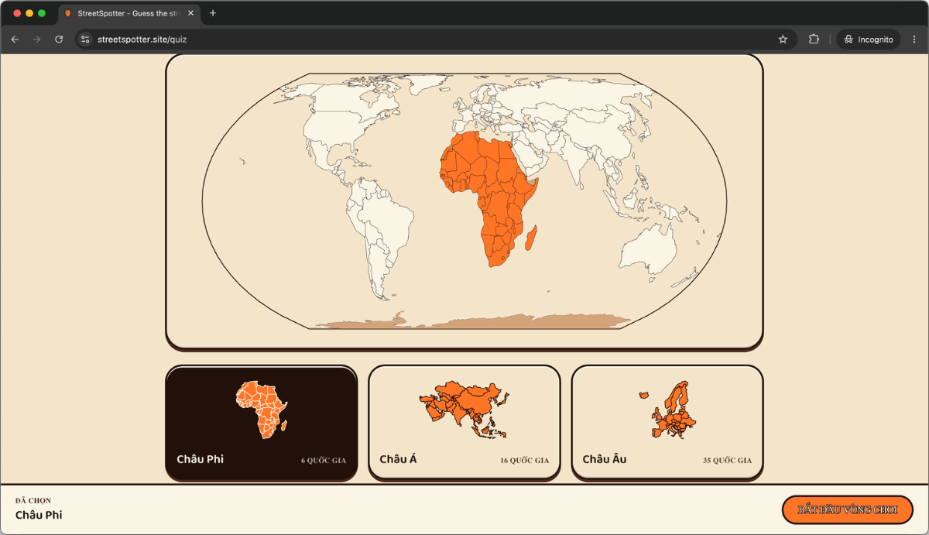Viewport: 929px width, 535px height.
Task: Click the '6 QUỐC GIA' label
Action: coord(324,460)
